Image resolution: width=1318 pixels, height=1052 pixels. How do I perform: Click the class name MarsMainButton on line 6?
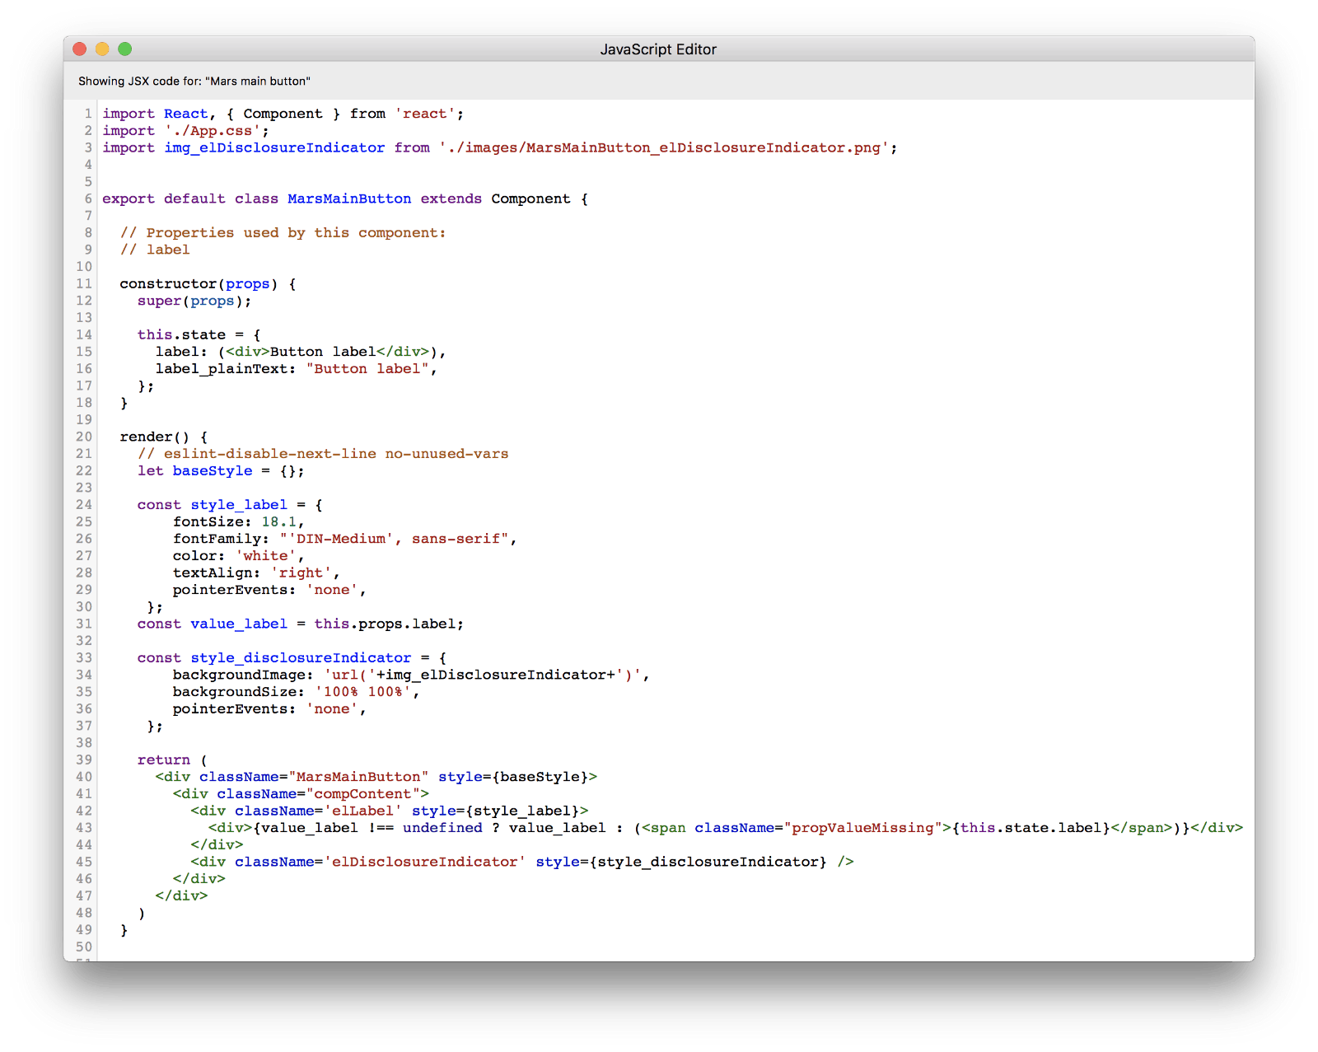349,199
